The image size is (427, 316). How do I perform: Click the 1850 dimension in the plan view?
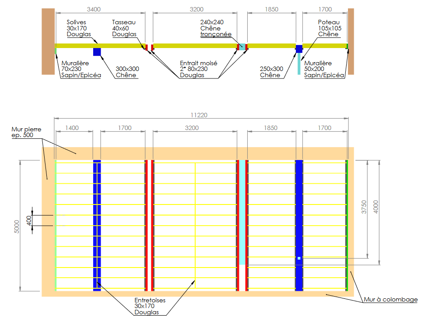coord(270,128)
